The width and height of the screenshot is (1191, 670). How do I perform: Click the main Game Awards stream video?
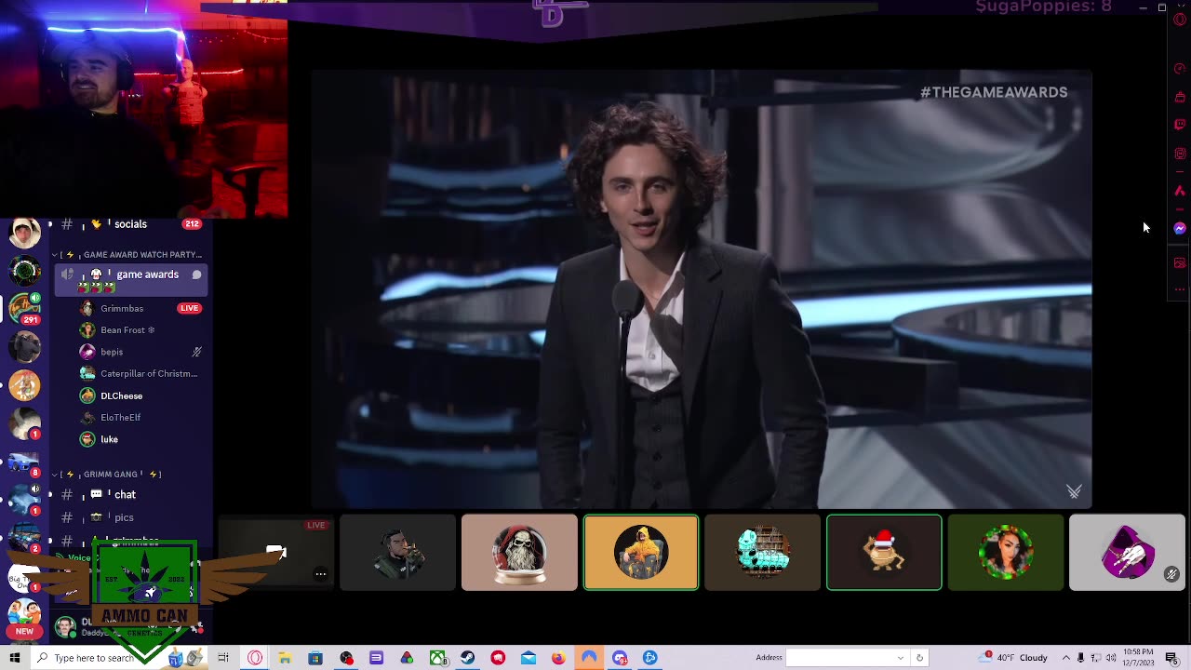tap(702, 289)
